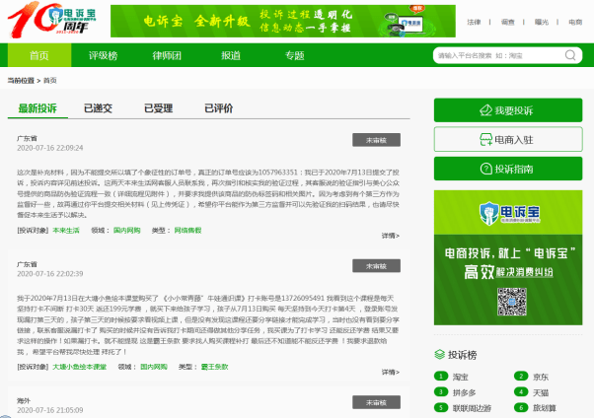Expand 详情 of the second complaint
This screenshot has height=418, width=594.
point(390,372)
